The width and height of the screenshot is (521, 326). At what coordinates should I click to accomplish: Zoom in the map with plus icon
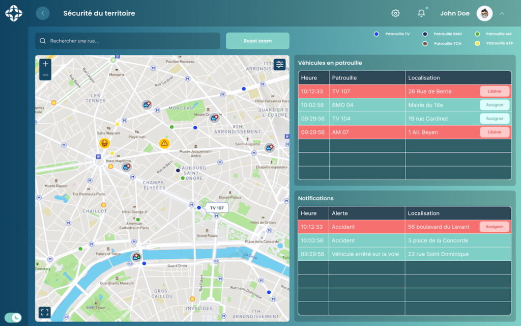click(x=45, y=64)
